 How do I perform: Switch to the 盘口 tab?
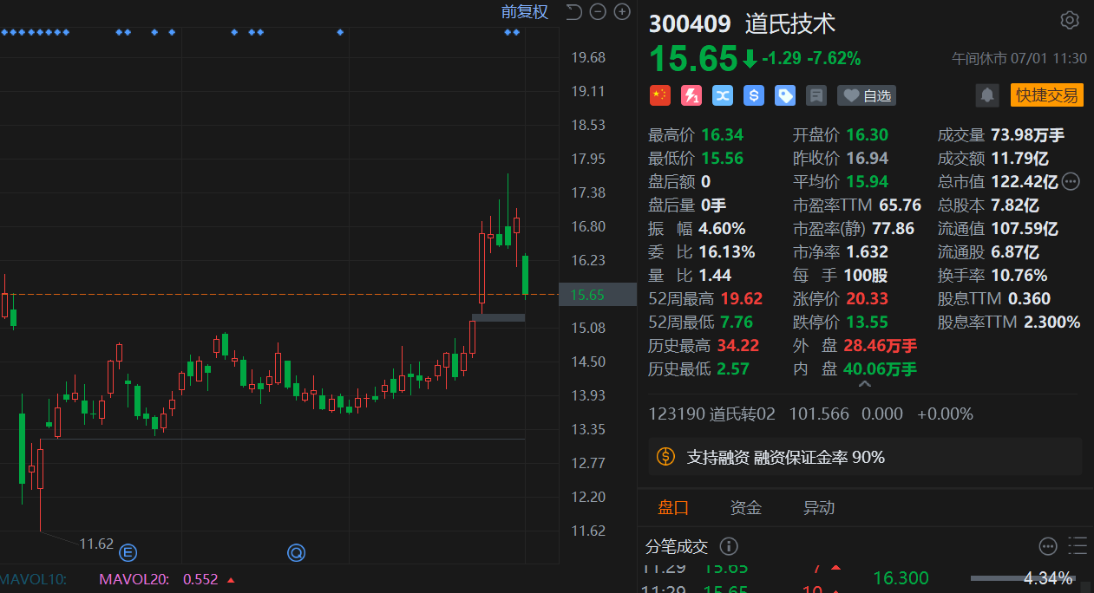[673, 508]
